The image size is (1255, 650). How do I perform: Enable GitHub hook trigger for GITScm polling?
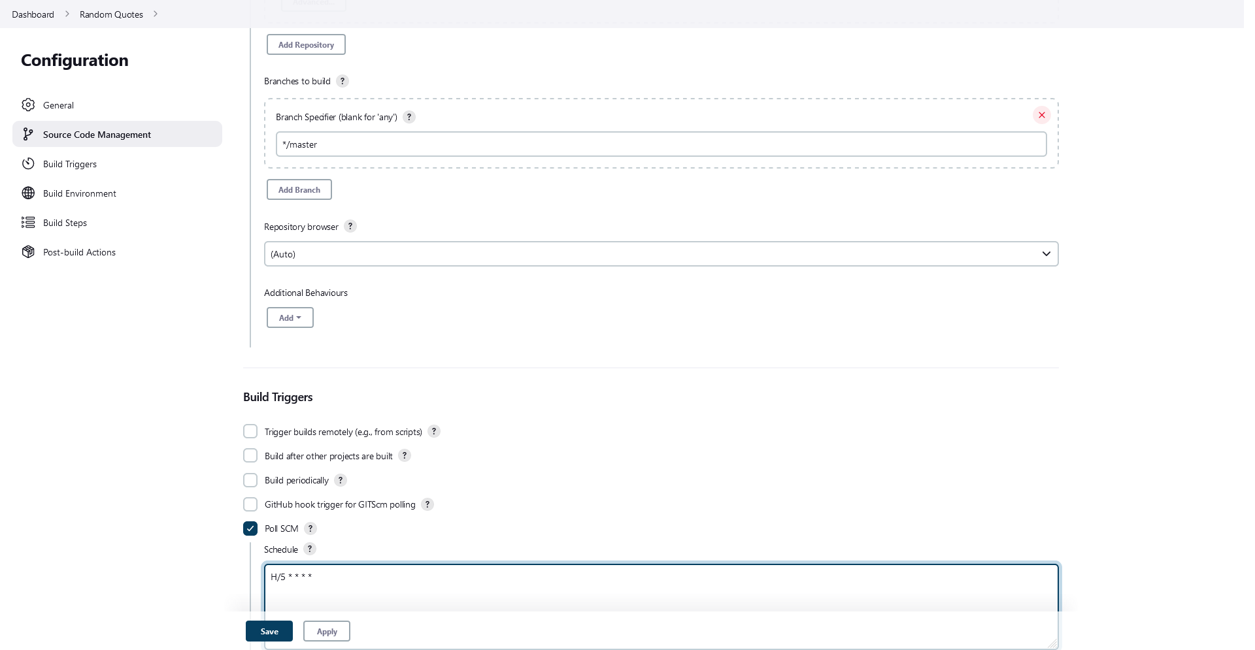pos(250,504)
